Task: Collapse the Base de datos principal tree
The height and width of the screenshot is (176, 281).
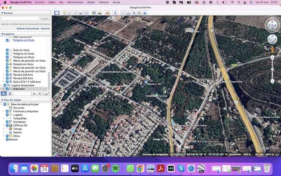Action: pos(1,104)
